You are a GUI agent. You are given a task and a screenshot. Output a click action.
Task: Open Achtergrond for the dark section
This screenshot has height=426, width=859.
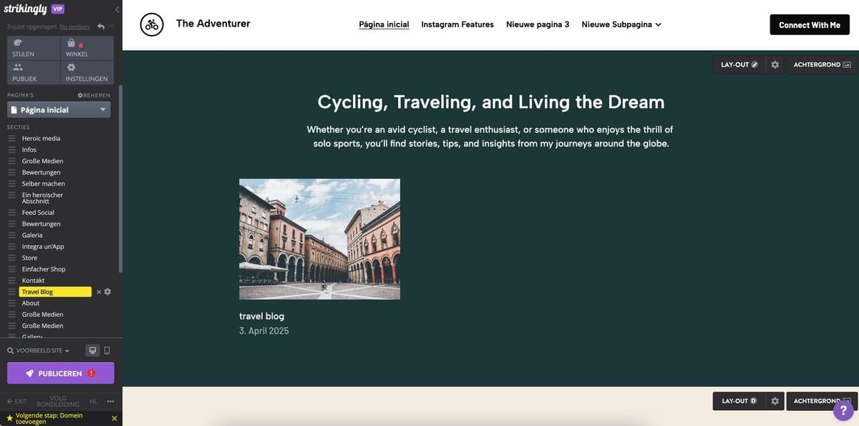[822, 64]
